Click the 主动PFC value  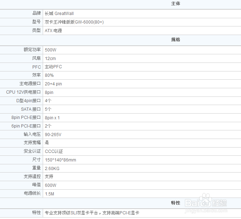point(53,67)
